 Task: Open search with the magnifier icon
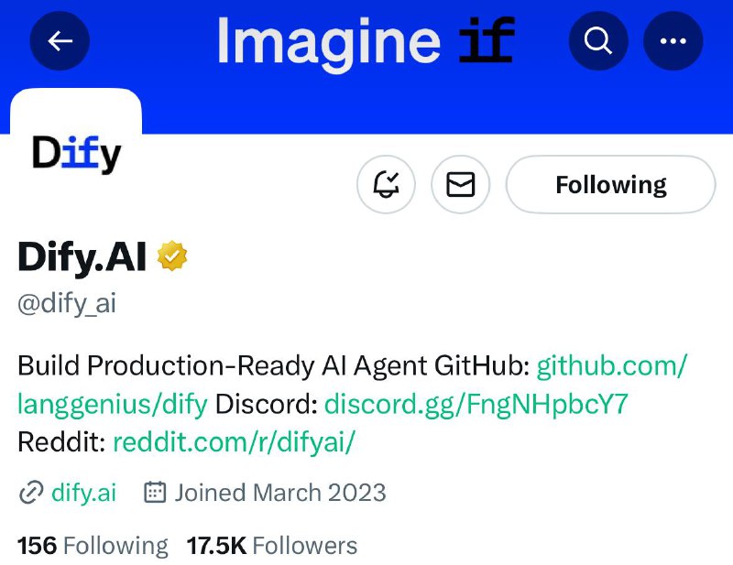pos(598,41)
